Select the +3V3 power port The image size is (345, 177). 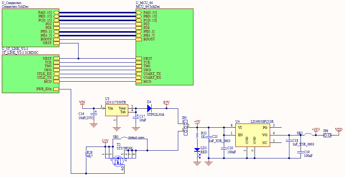pyautogui.click(x=315, y=130)
